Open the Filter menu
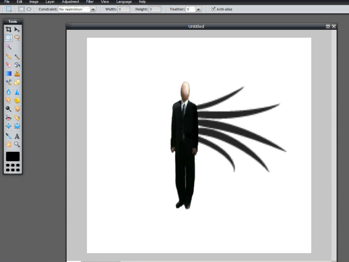Screen dimensions: 349x262 pos(90,2)
